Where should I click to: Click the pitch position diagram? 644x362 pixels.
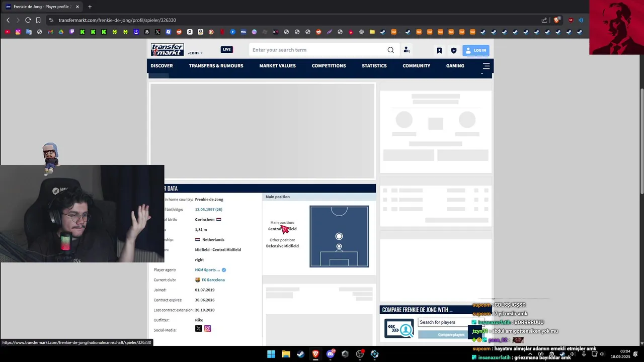pyautogui.click(x=339, y=236)
